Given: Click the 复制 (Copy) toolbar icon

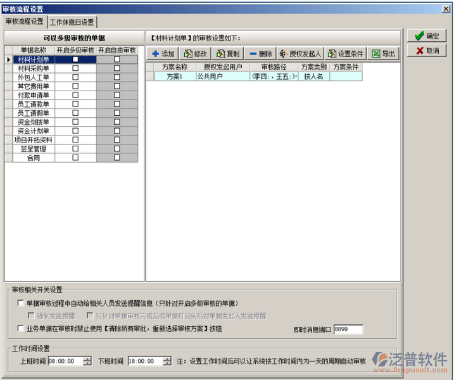Looking at the screenshot, I should (227, 54).
